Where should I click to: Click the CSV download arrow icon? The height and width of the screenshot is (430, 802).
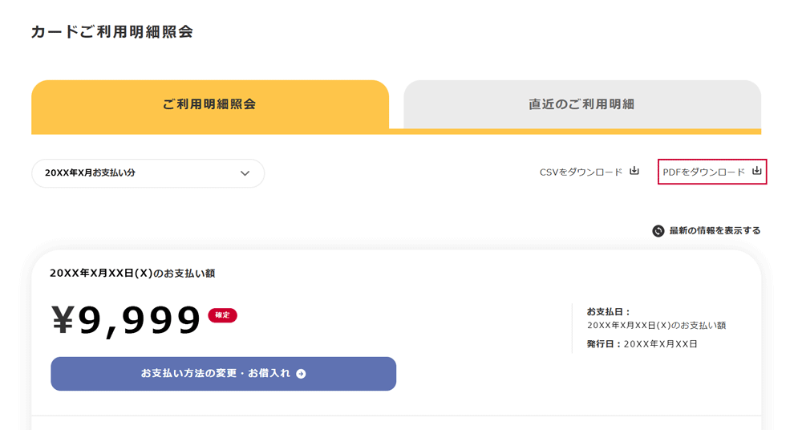634,171
